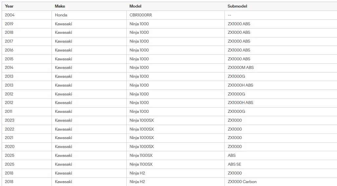337x186 pixels.
Task: Click ZX1000G in the 2012 row
Action: coord(236,94)
